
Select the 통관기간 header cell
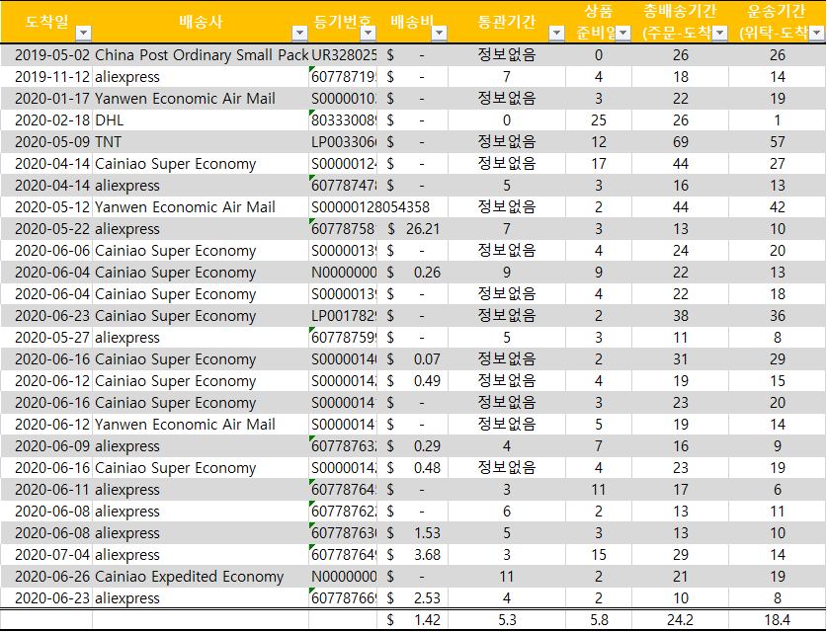click(x=506, y=22)
